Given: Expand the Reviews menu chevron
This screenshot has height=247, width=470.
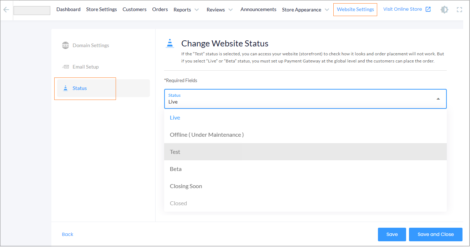Looking at the screenshot, I should (231, 10).
